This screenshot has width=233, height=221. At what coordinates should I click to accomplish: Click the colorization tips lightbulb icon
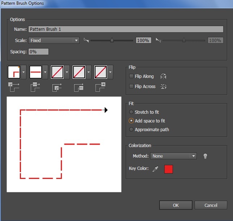point(205,156)
